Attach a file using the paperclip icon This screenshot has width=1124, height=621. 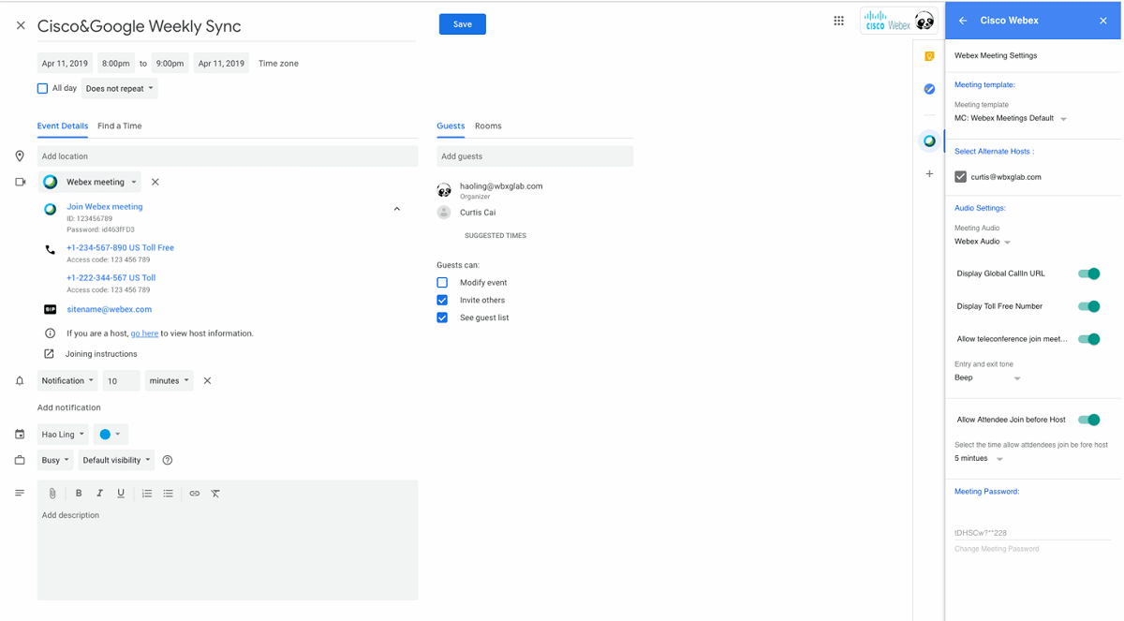tap(52, 493)
